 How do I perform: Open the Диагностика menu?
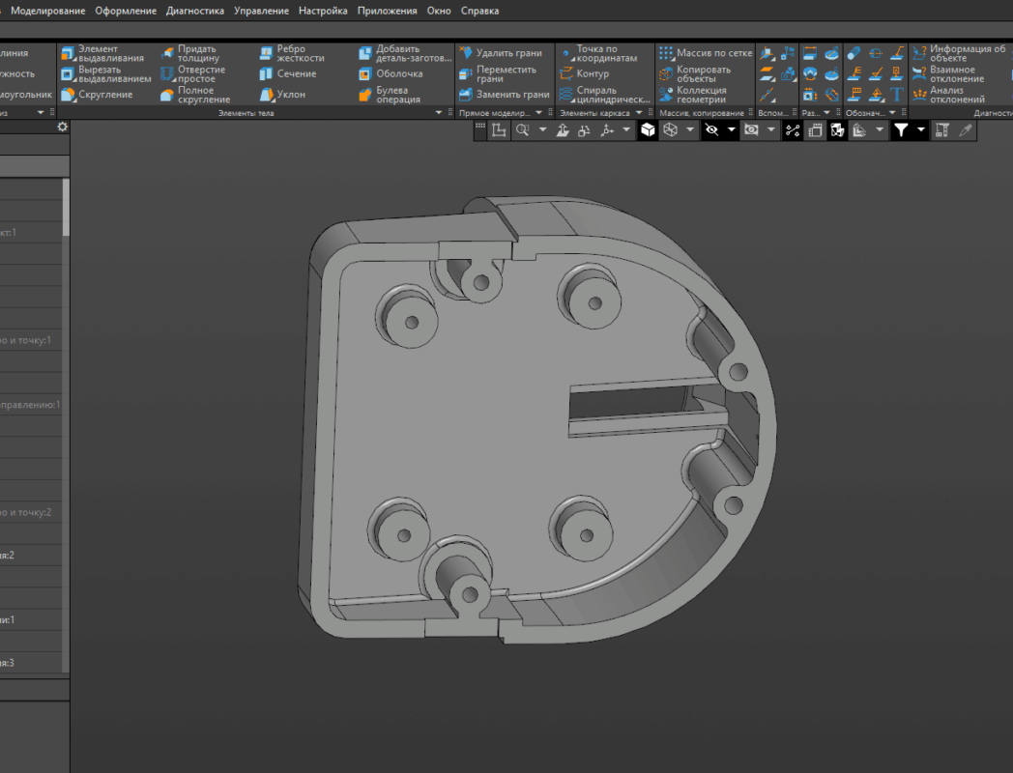(194, 11)
